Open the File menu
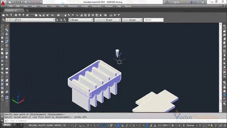The width and height of the screenshot is (227, 128). click(11, 6)
